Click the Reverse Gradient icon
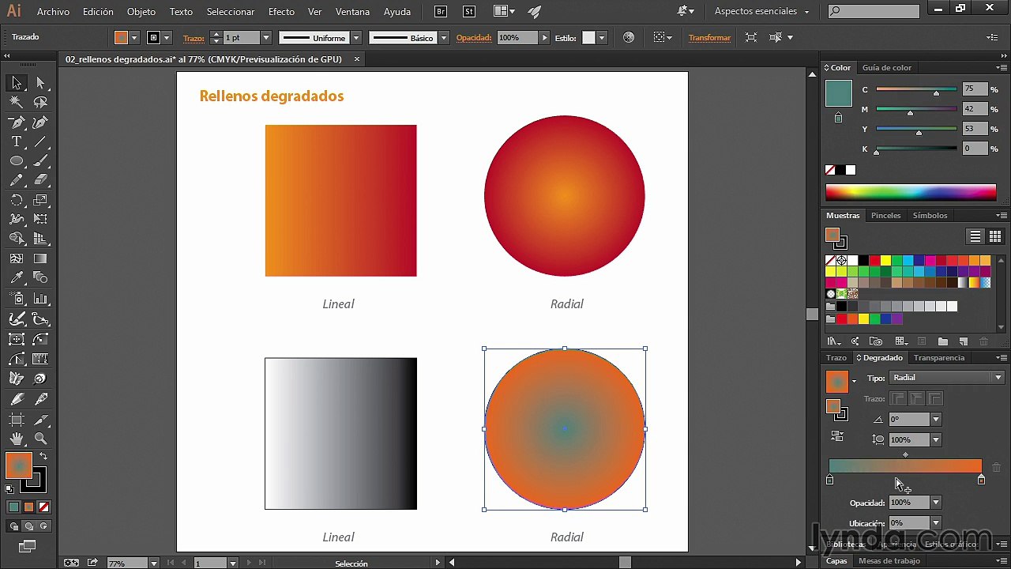Viewport: 1011px width, 569px height. [837, 435]
